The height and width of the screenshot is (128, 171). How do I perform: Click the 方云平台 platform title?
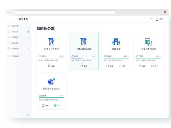click(23, 19)
